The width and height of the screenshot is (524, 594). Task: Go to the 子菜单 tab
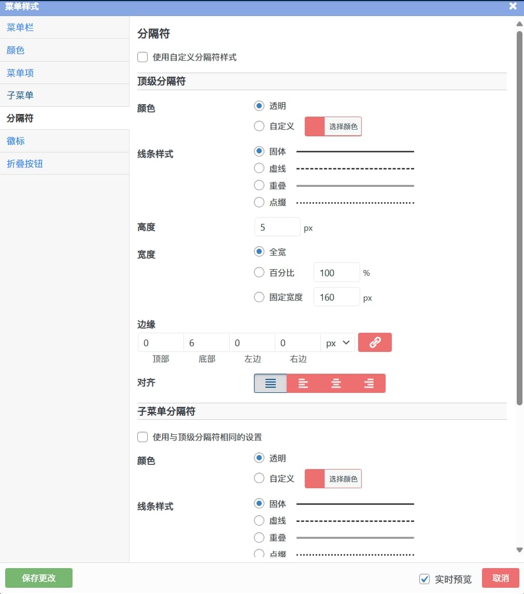pos(21,95)
